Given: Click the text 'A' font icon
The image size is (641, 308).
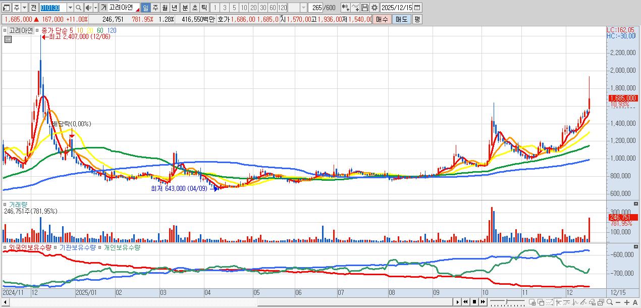Looking at the screenshot, I should (x=635, y=302).
